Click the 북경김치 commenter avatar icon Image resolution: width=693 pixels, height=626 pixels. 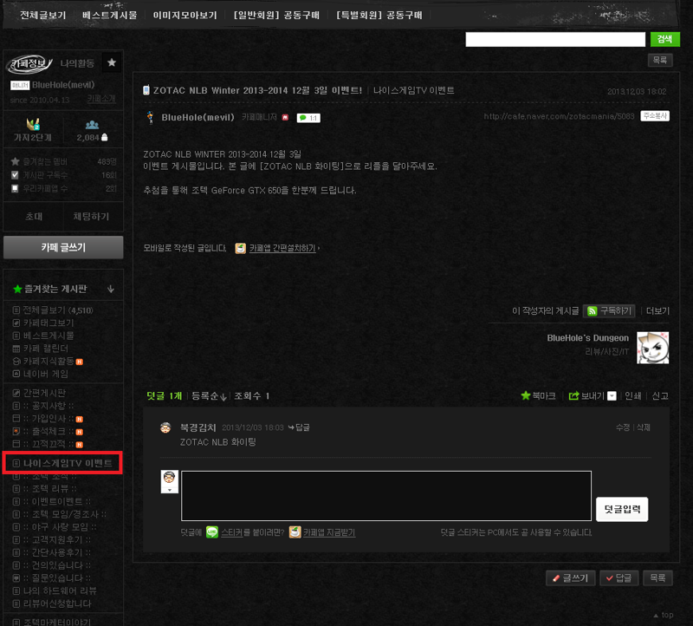(x=165, y=427)
